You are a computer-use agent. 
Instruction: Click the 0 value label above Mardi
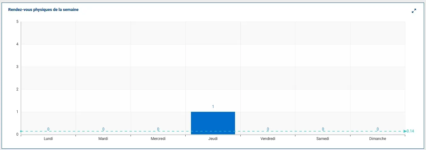[x=103, y=129]
